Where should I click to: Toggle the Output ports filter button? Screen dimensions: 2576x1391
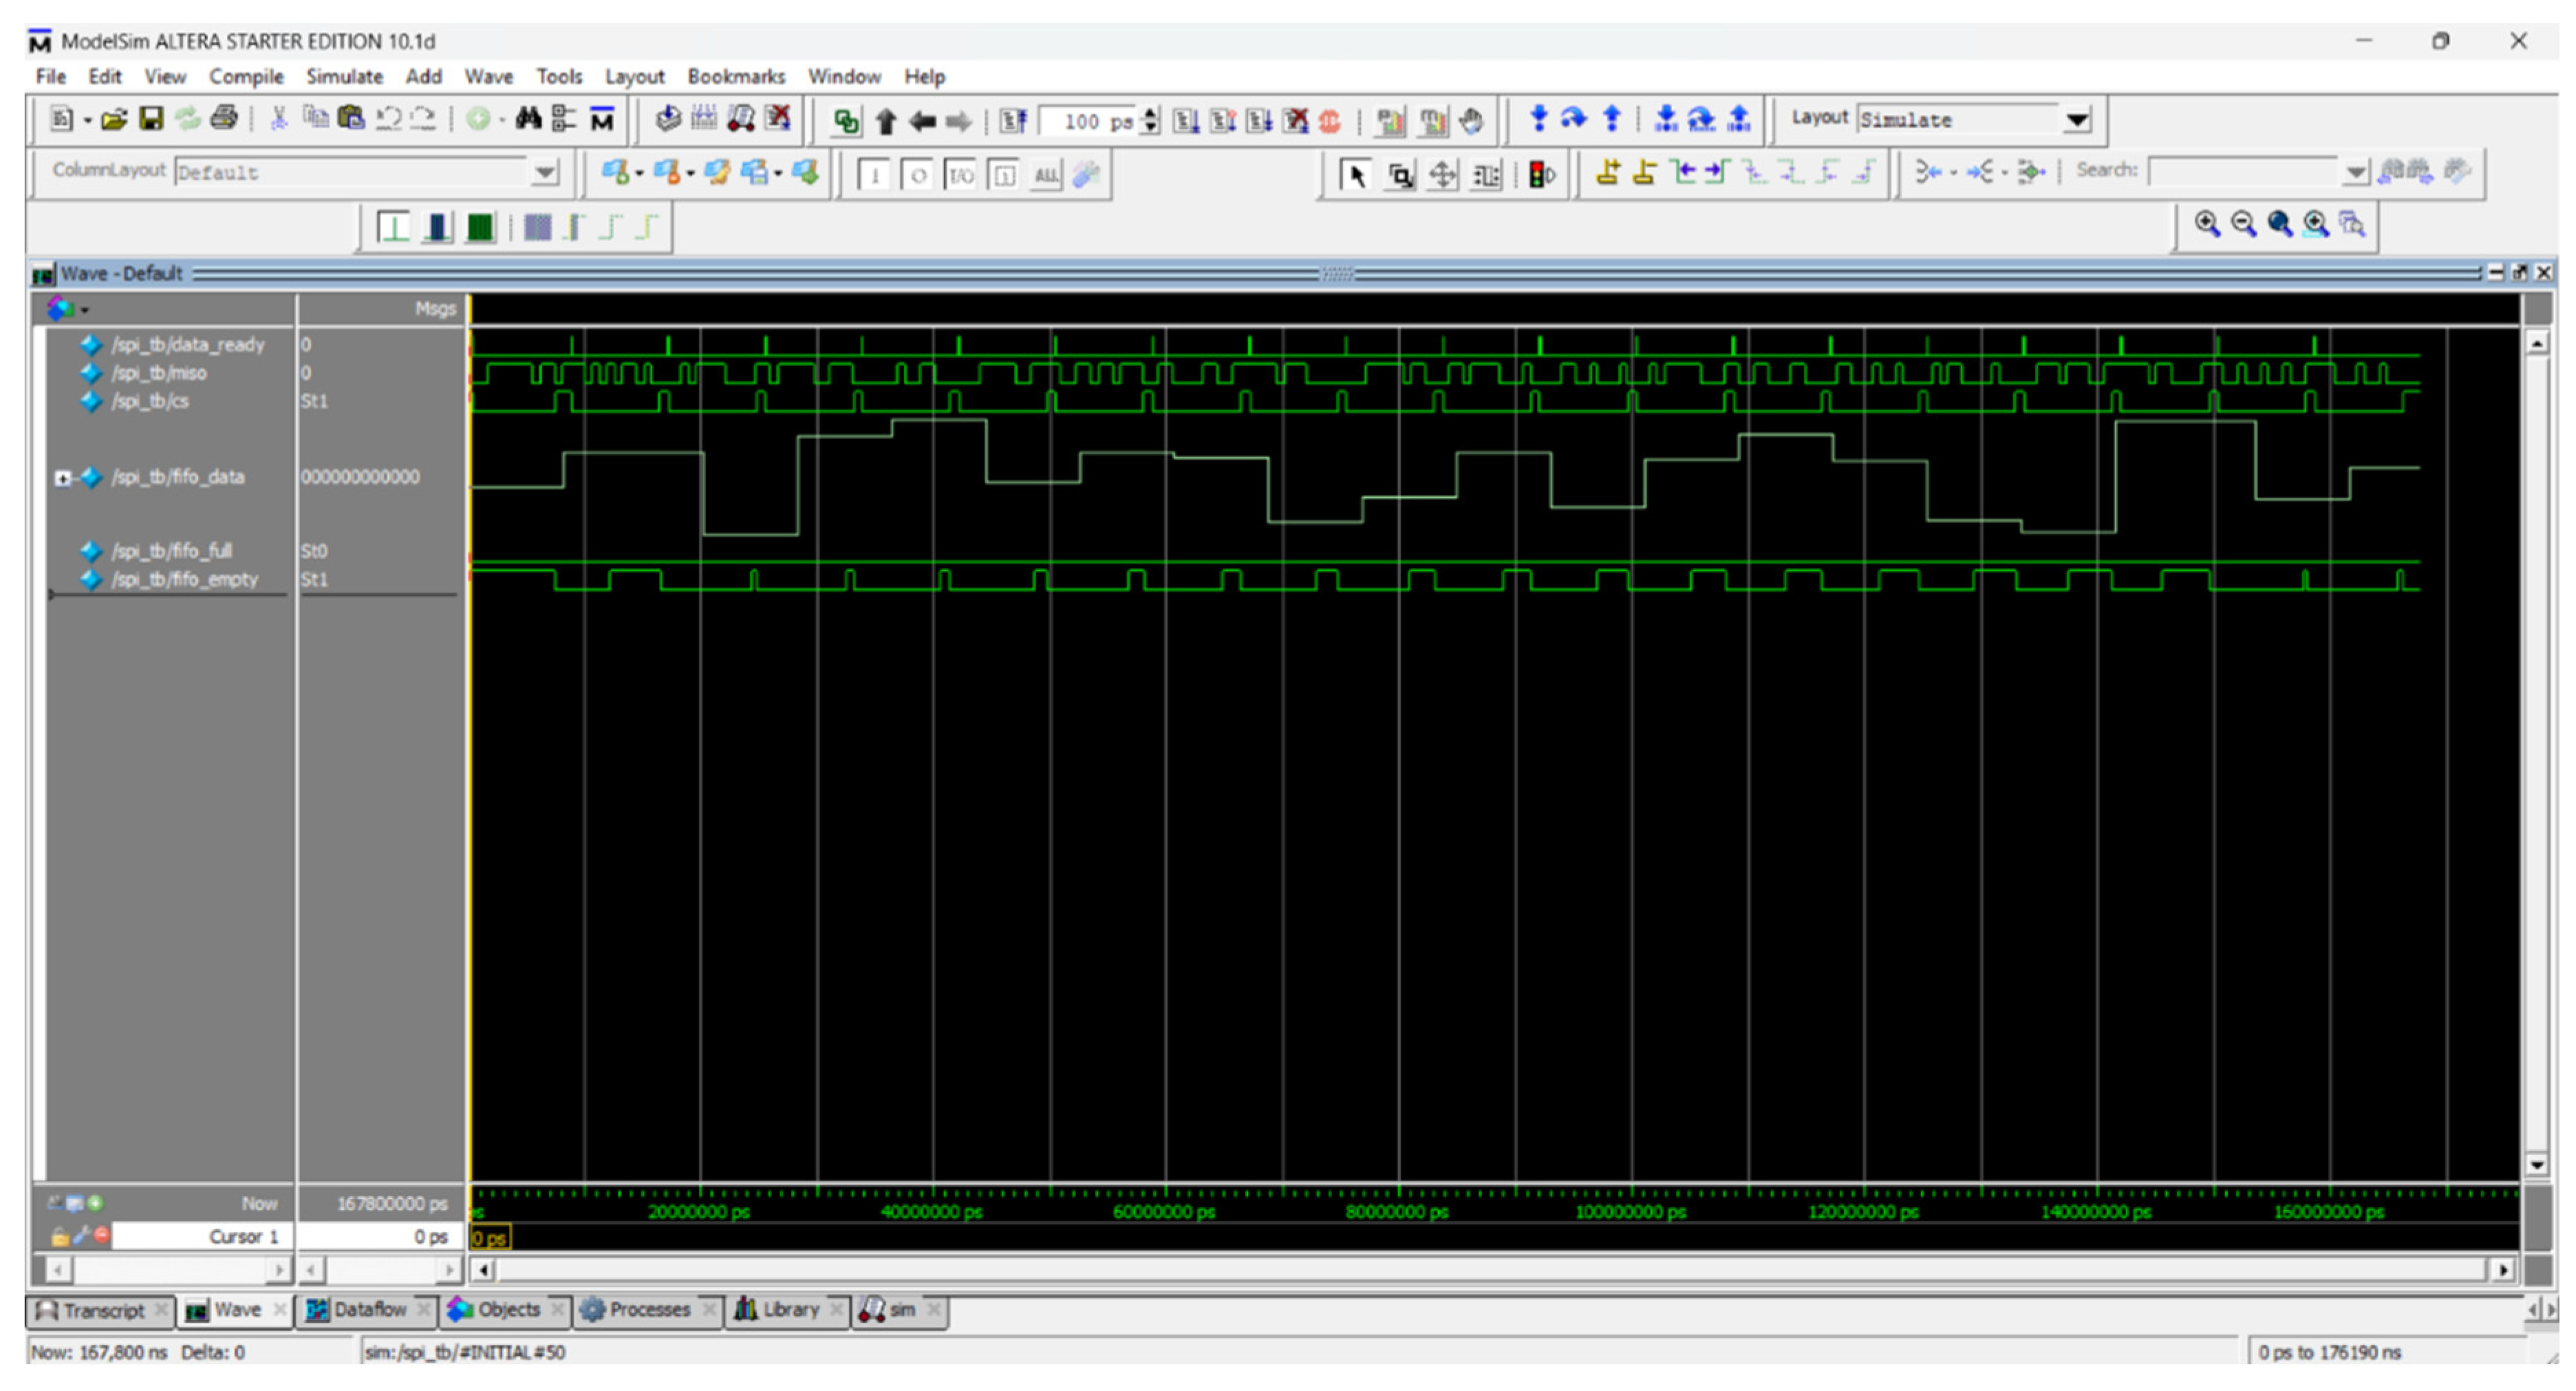click(x=917, y=176)
